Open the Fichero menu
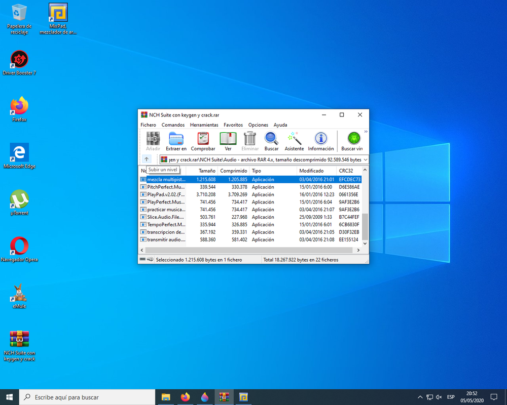Screen dimensions: 507x405 148,125
